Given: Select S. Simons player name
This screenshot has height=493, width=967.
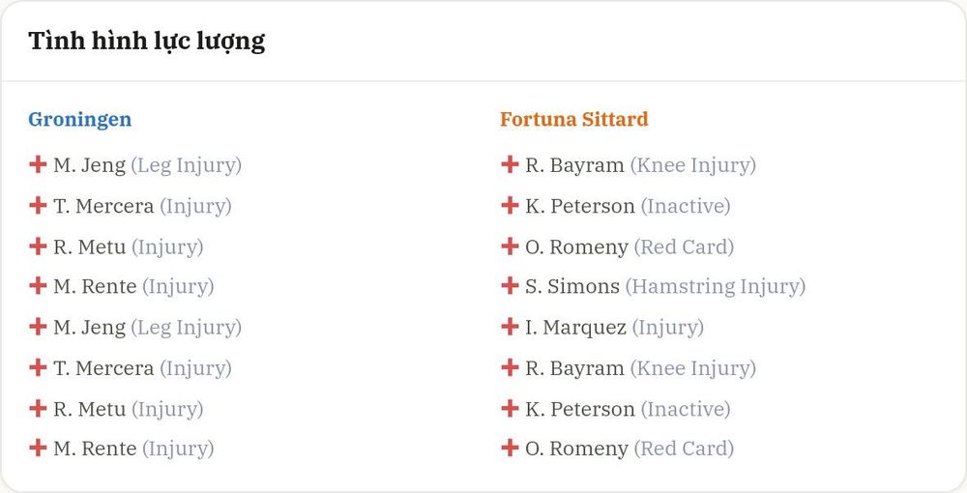Looking at the screenshot, I should 572,286.
